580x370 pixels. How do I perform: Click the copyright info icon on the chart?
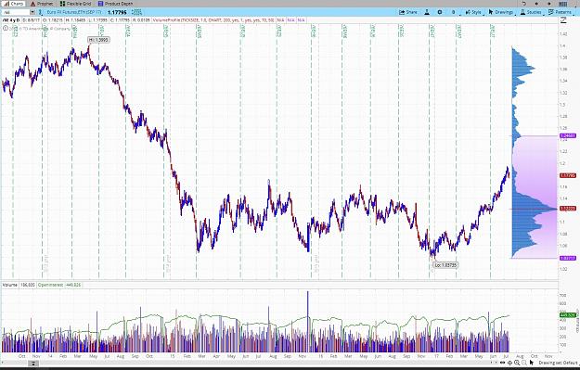pos(6,28)
